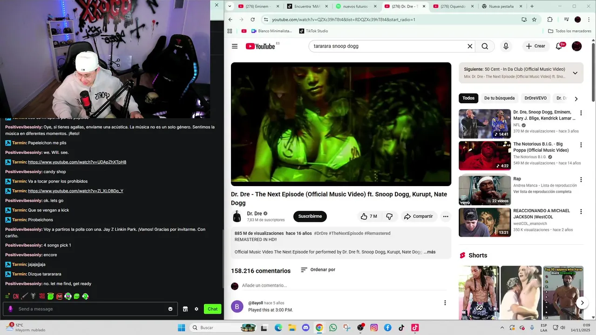Switch to the Oquendo tab
The width and height of the screenshot is (596, 335).
point(454,7)
